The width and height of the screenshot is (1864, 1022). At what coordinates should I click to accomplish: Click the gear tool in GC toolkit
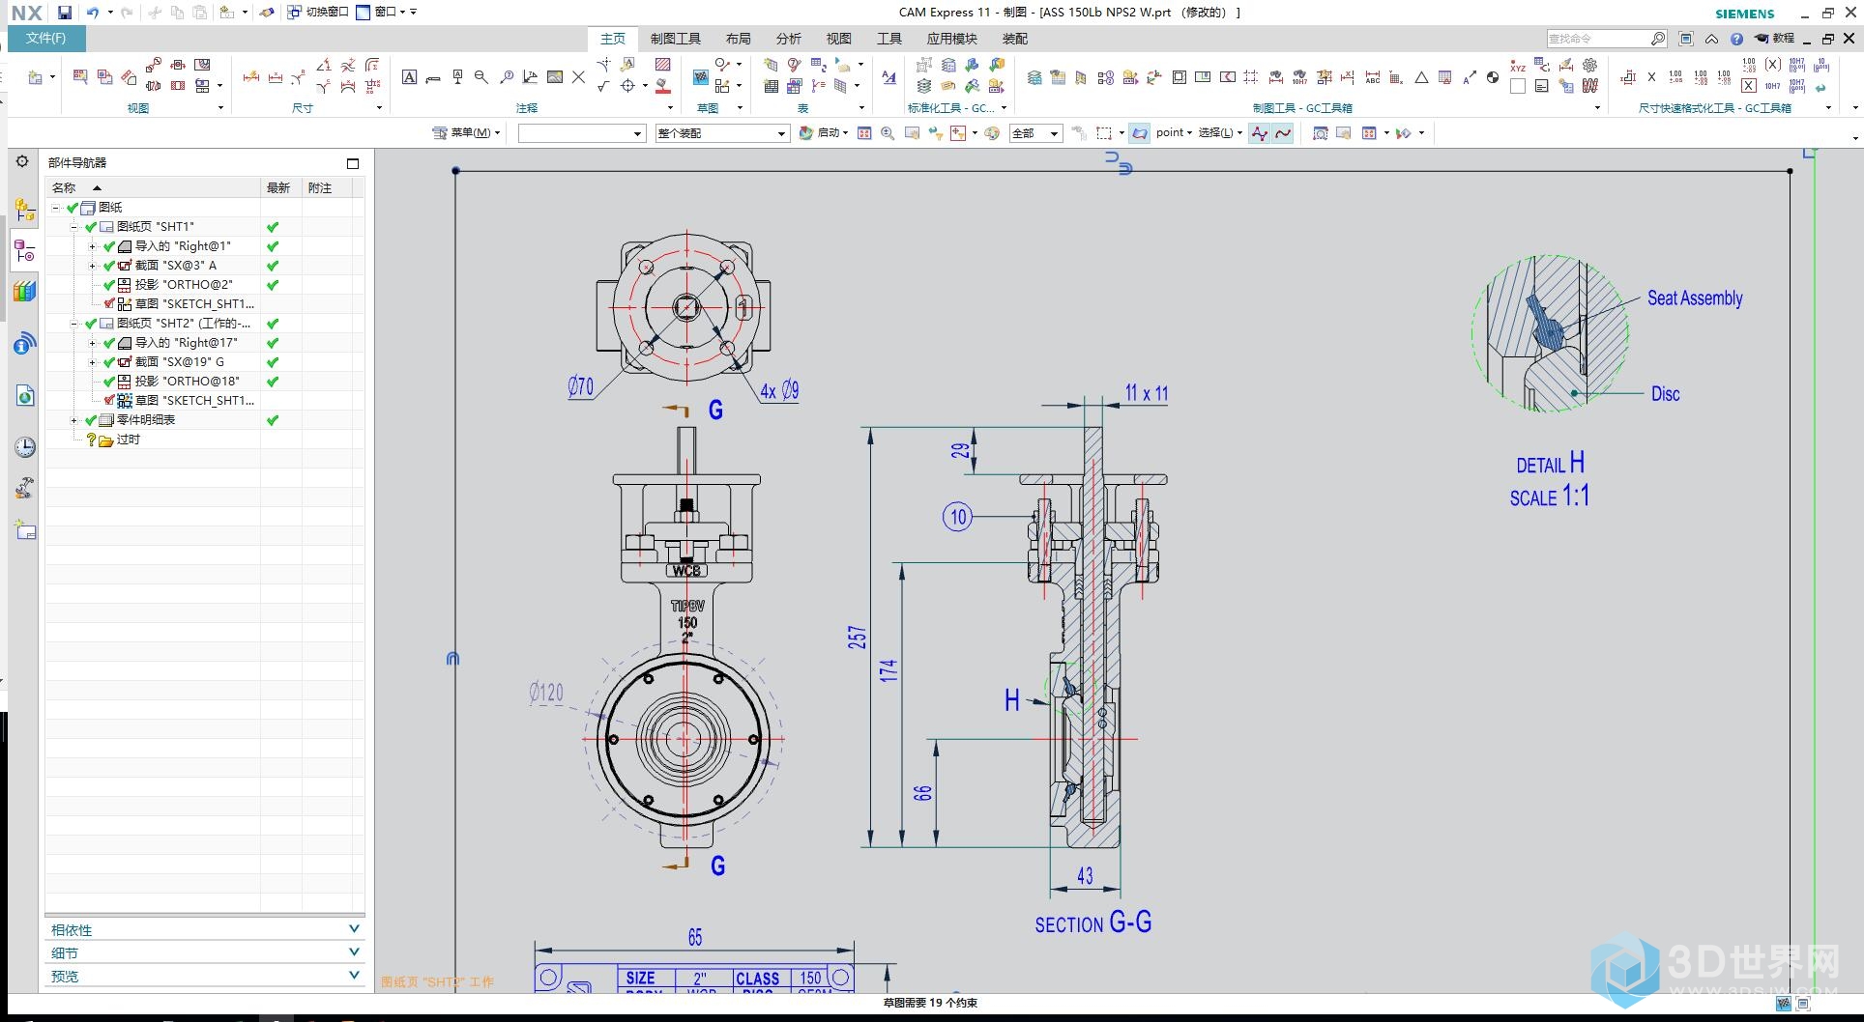coord(1590,66)
